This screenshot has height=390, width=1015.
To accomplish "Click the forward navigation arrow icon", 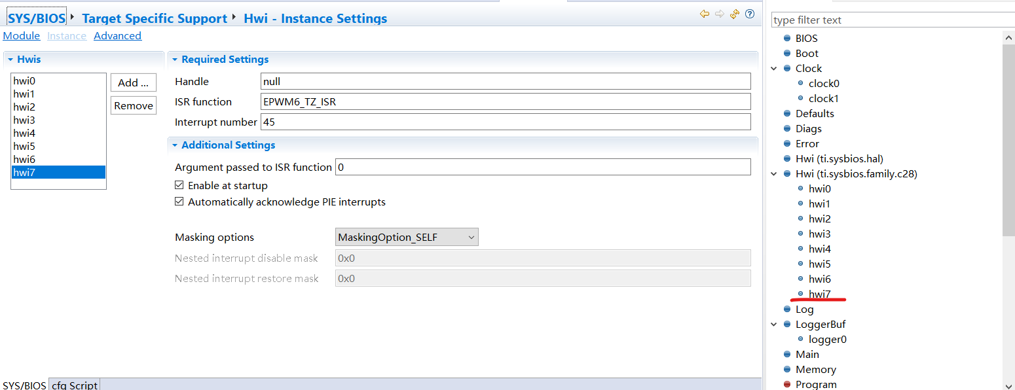I will point(720,14).
